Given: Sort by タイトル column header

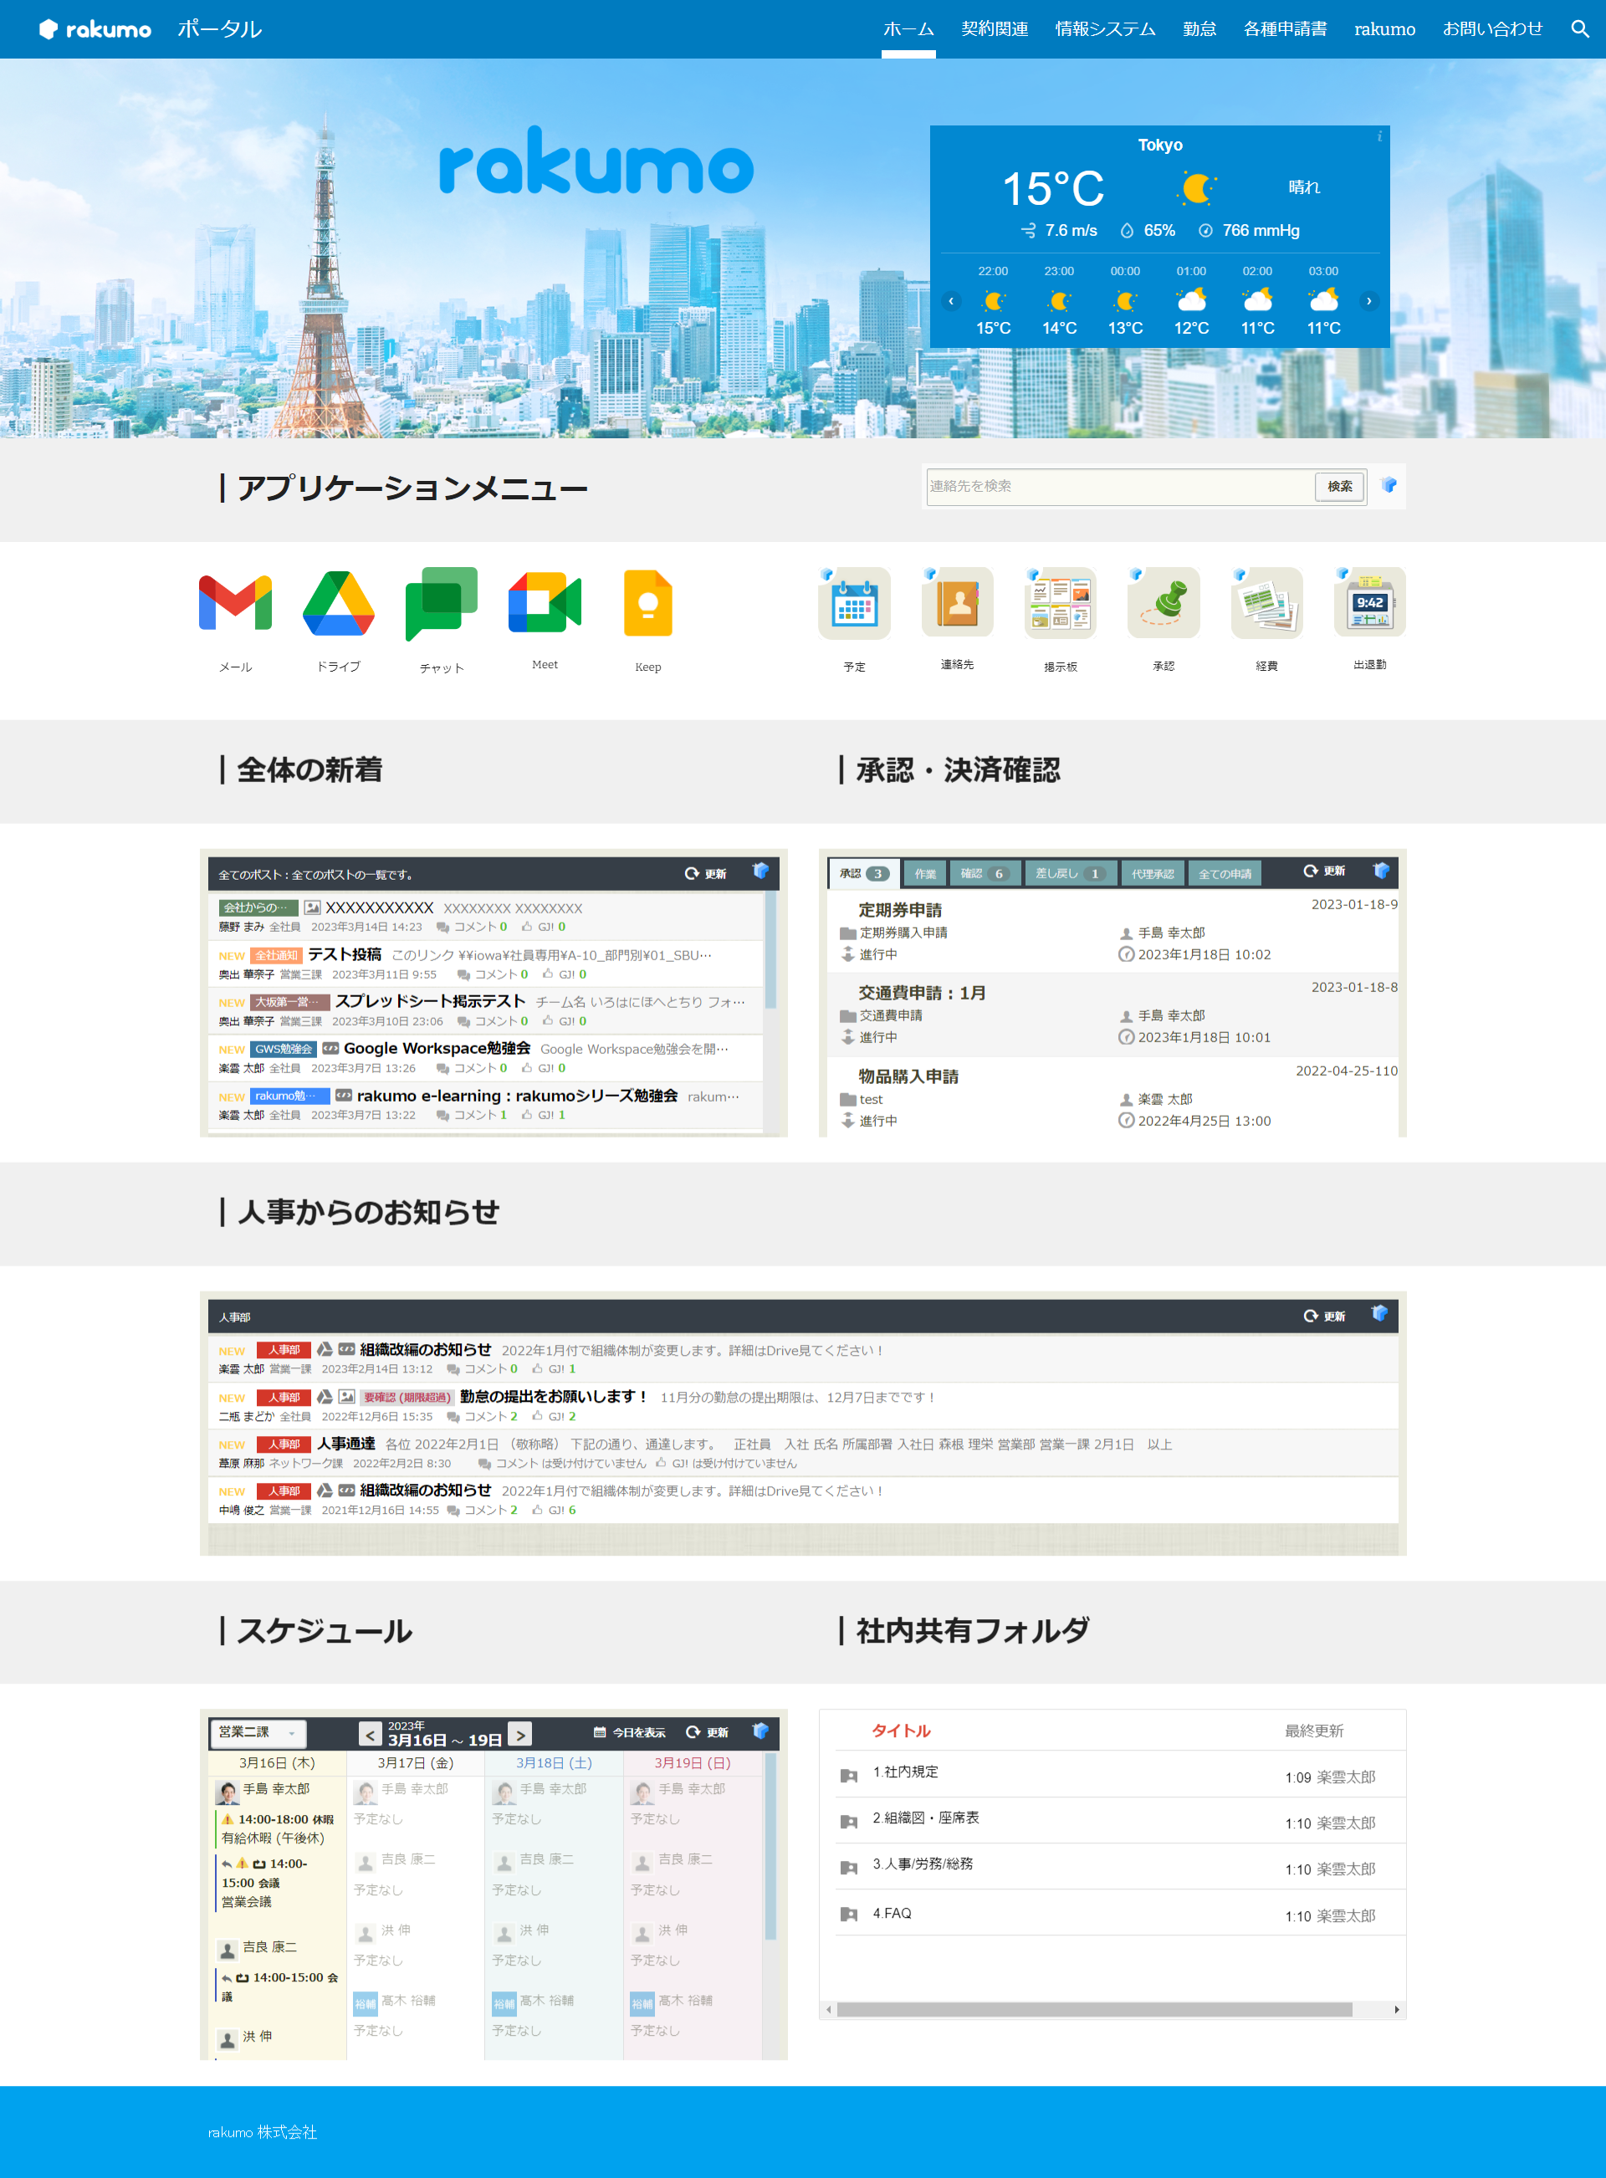Looking at the screenshot, I should (901, 1731).
